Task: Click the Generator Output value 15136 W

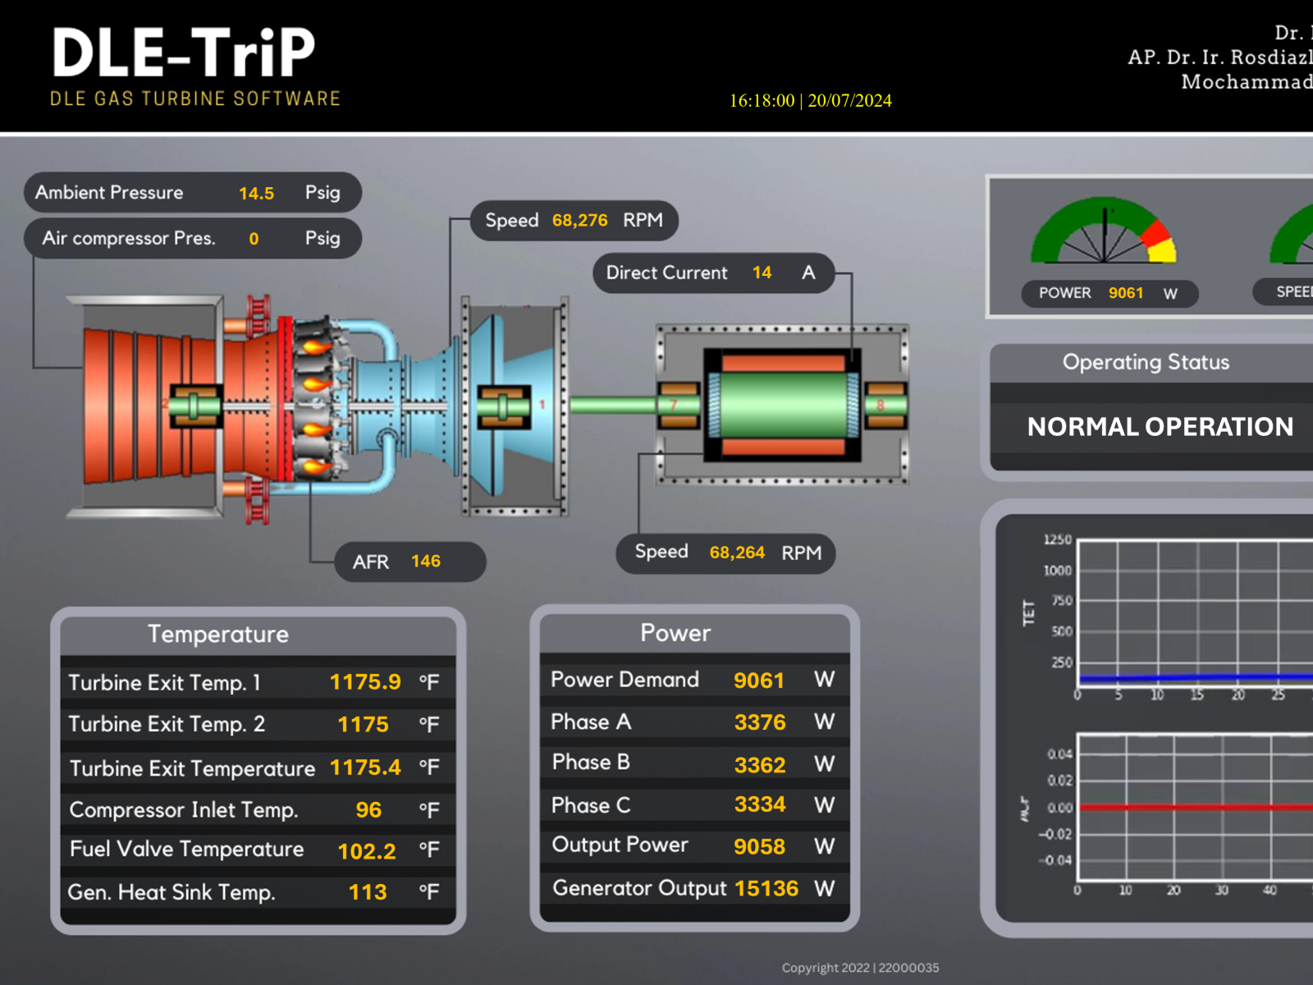Action: tap(766, 888)
